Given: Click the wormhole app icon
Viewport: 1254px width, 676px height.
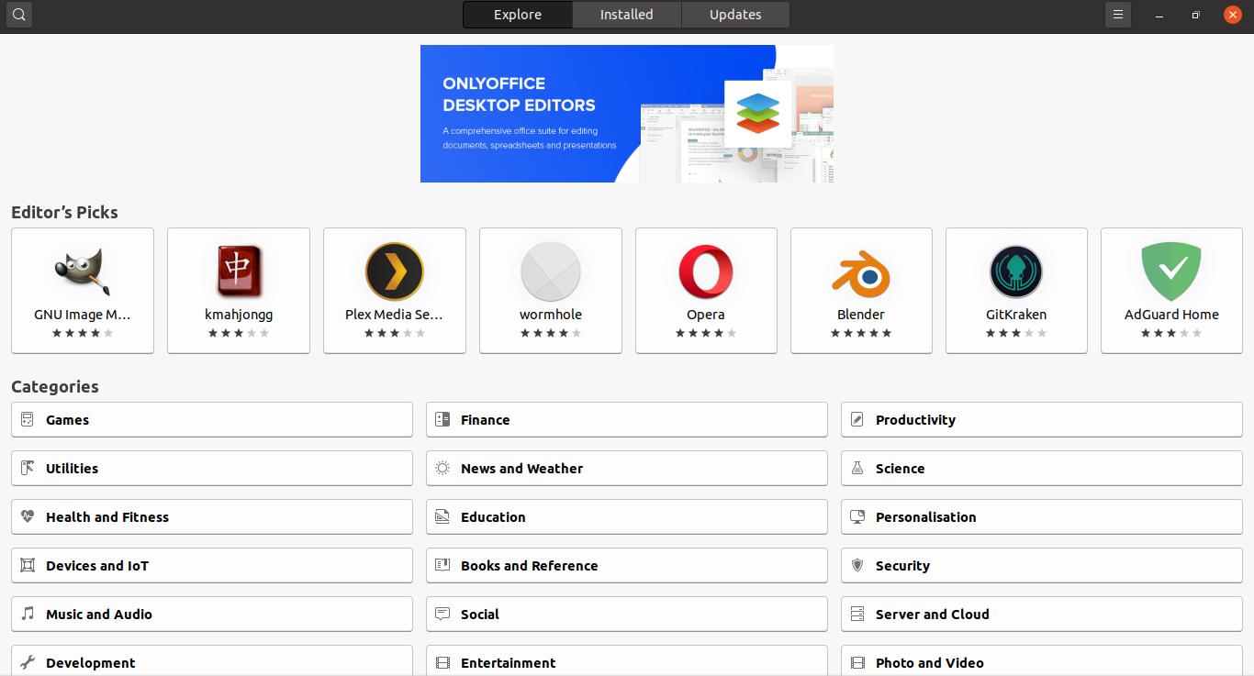Looking at the screenshot, I should coord(551,272).
